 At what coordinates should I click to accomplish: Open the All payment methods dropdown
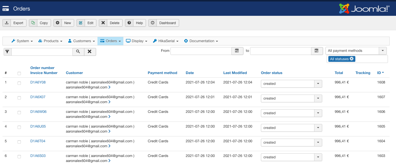356,51
